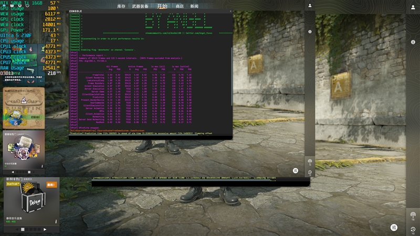The image size is (420, 236).
Task: Show next item in 暴雨音乐盒集 carousel
Action: point(45,229)
